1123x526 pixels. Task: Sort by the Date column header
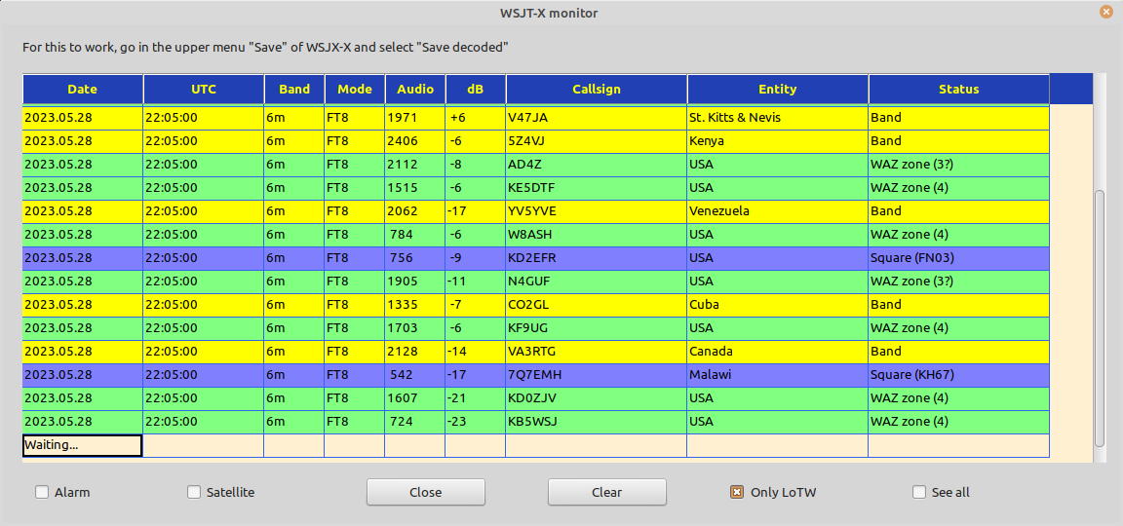82,90
